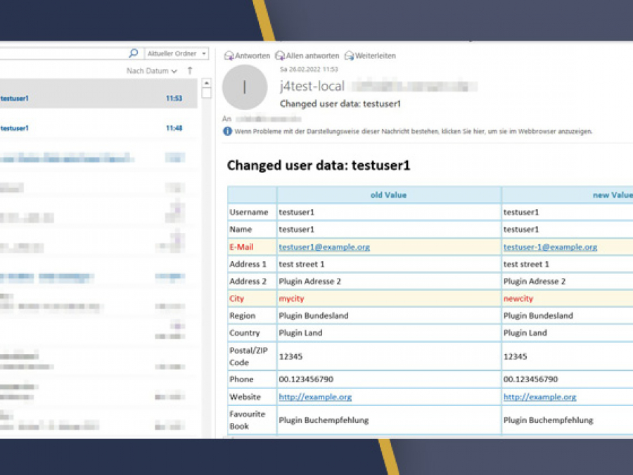Click the j4test-local sender name
Image resolution: width=633 pixels, height=475 pixels.
coord(312,86)
